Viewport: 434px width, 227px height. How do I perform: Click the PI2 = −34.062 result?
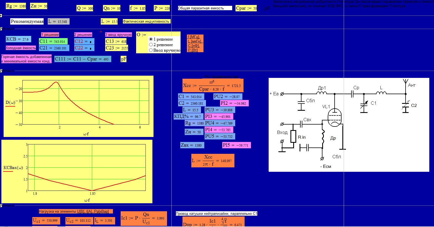click(234, 103)
